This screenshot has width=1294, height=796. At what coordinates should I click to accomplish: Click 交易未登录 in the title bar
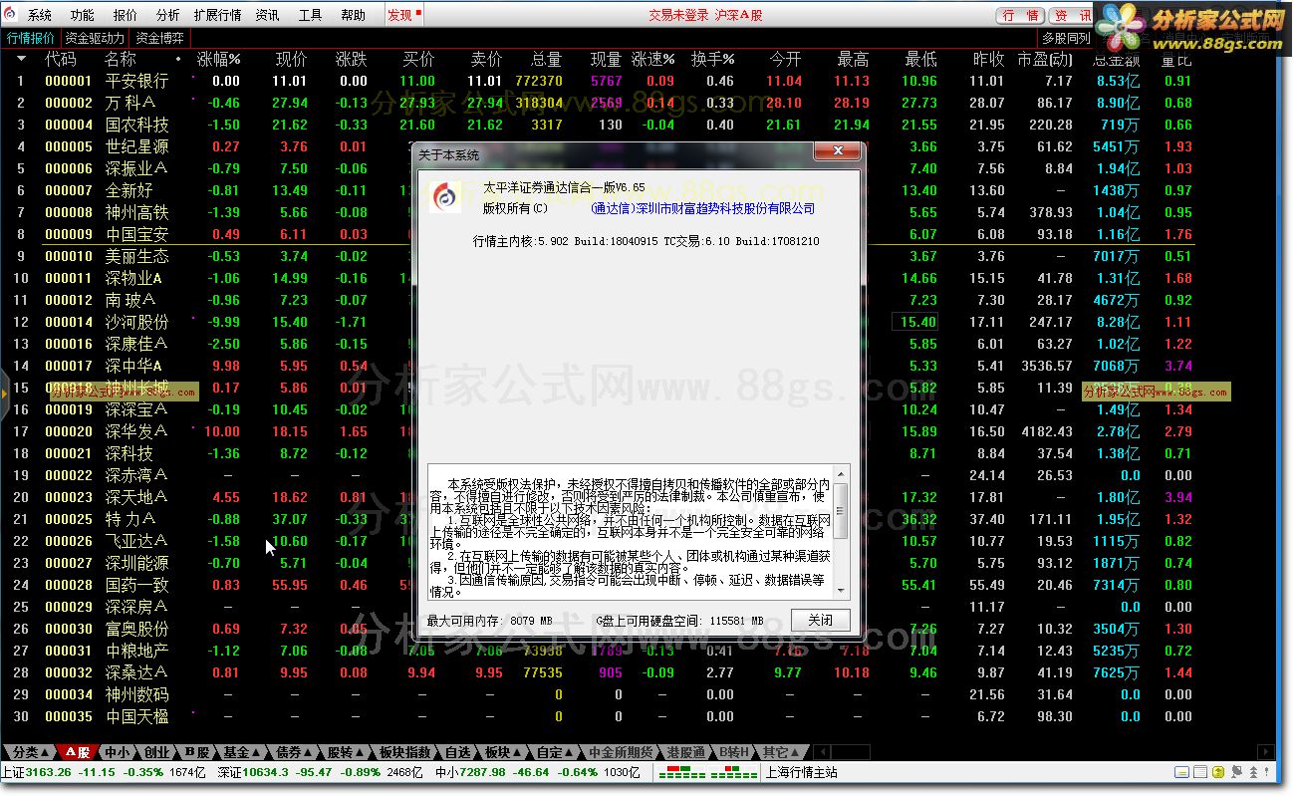pos(678,15)
